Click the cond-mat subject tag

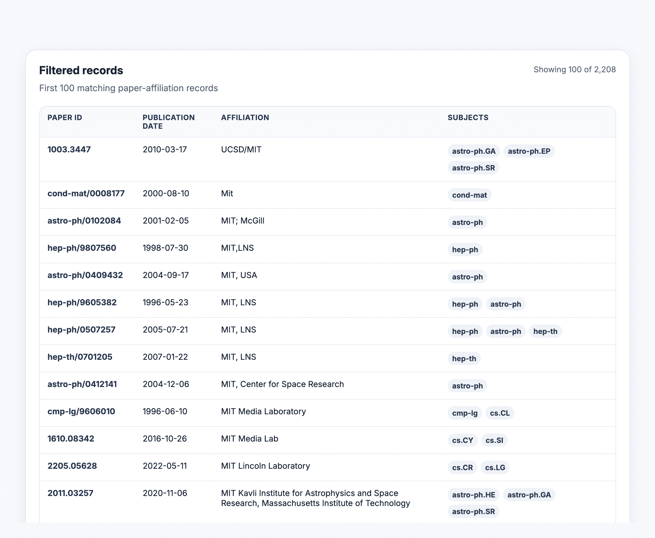[469, 195]
